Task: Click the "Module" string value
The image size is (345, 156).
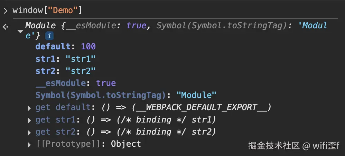Action: [196, 95]
